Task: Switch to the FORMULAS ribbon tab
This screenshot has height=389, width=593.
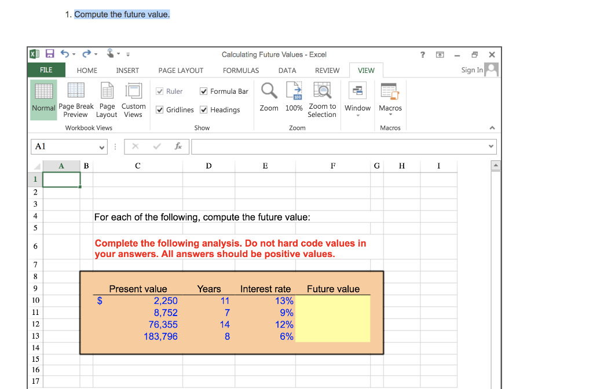Action: 241,70
